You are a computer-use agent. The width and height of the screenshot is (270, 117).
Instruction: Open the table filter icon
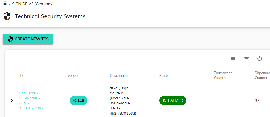[x=246, y=58]
